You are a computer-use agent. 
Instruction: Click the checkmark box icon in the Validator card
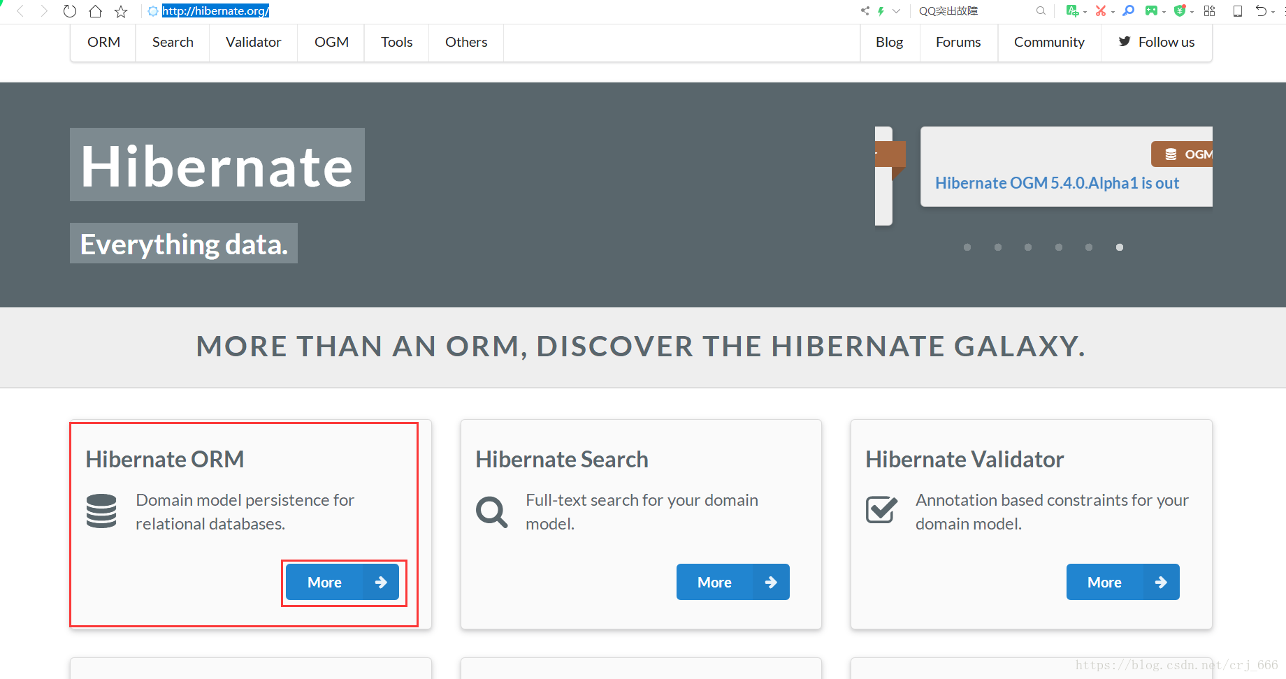click(x=881, y=509)
